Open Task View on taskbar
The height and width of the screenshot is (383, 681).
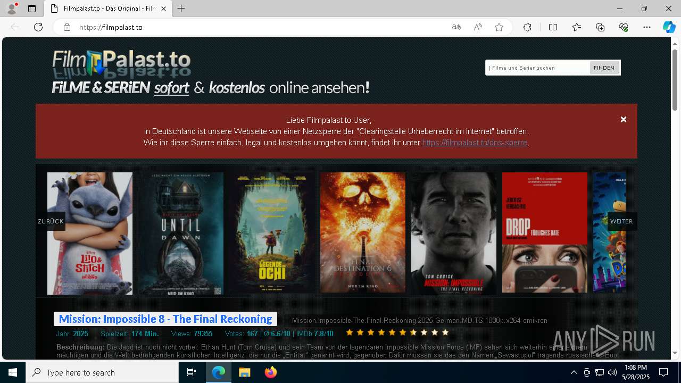pyautogui.click(x=192, y=372)
